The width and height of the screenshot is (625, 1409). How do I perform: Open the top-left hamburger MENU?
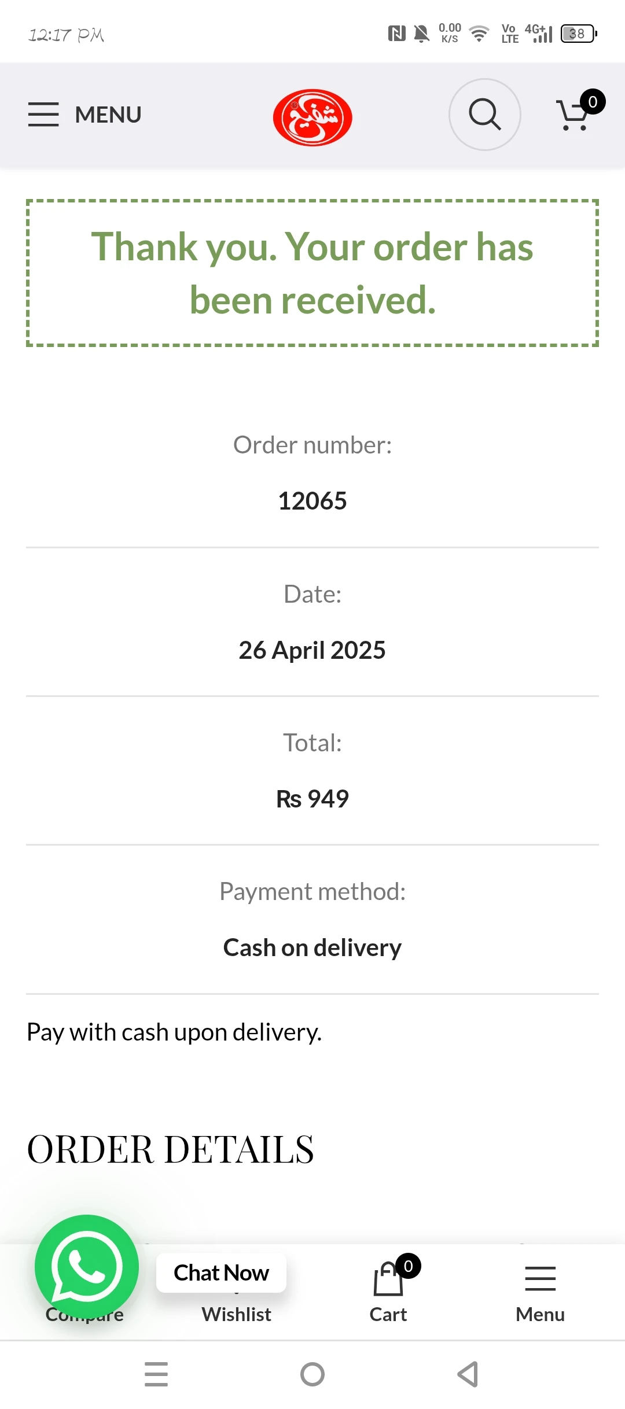84,115
